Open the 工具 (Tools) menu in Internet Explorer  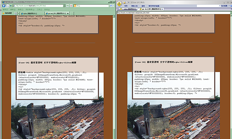(x=39, y=9)
